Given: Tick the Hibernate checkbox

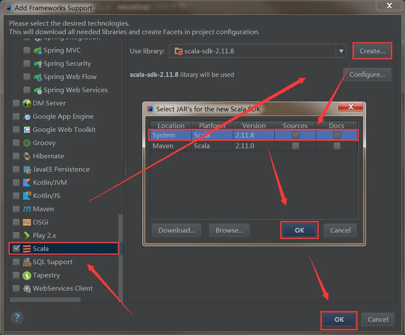Looking at the screenshot, I should pos(16,156).
